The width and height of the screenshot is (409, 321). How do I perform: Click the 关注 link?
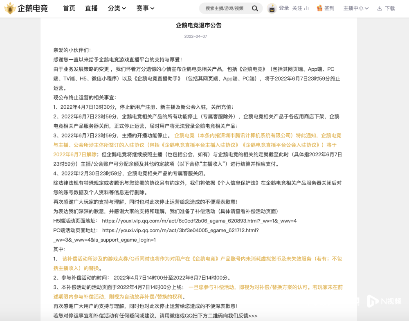coord(297,8)
